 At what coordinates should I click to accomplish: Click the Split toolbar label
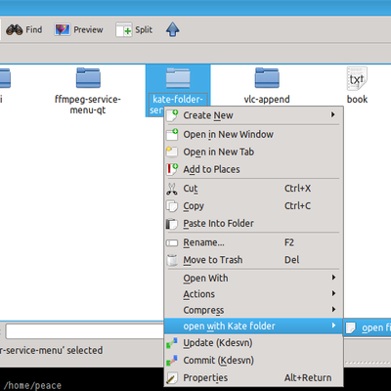pos(144,30)
